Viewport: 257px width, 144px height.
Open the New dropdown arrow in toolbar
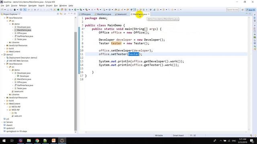5,10
